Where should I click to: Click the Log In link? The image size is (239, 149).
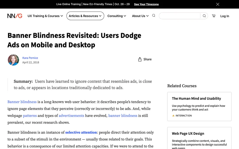(x=225, y=16)
